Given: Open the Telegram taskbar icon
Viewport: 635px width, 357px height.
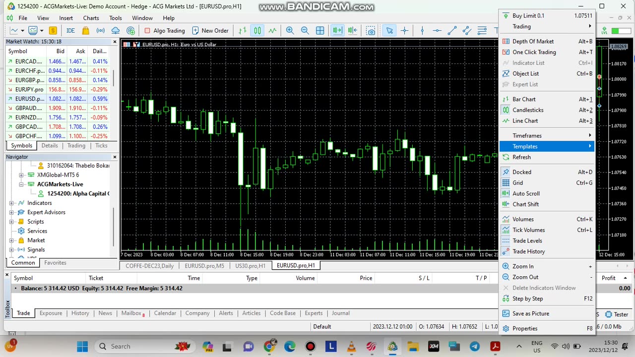Looking at the screenshot, I should coord(474,347).
